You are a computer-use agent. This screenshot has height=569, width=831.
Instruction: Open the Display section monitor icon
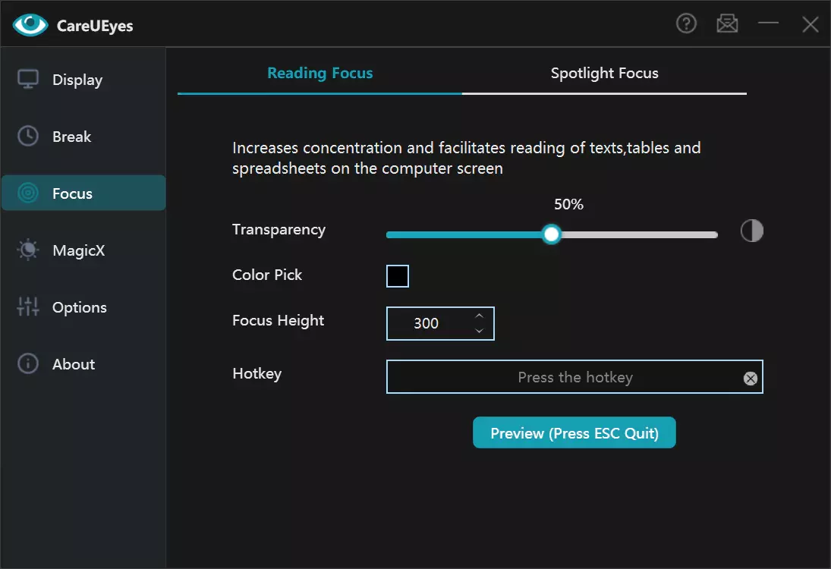pyautogui.click(x=28, y=80)
